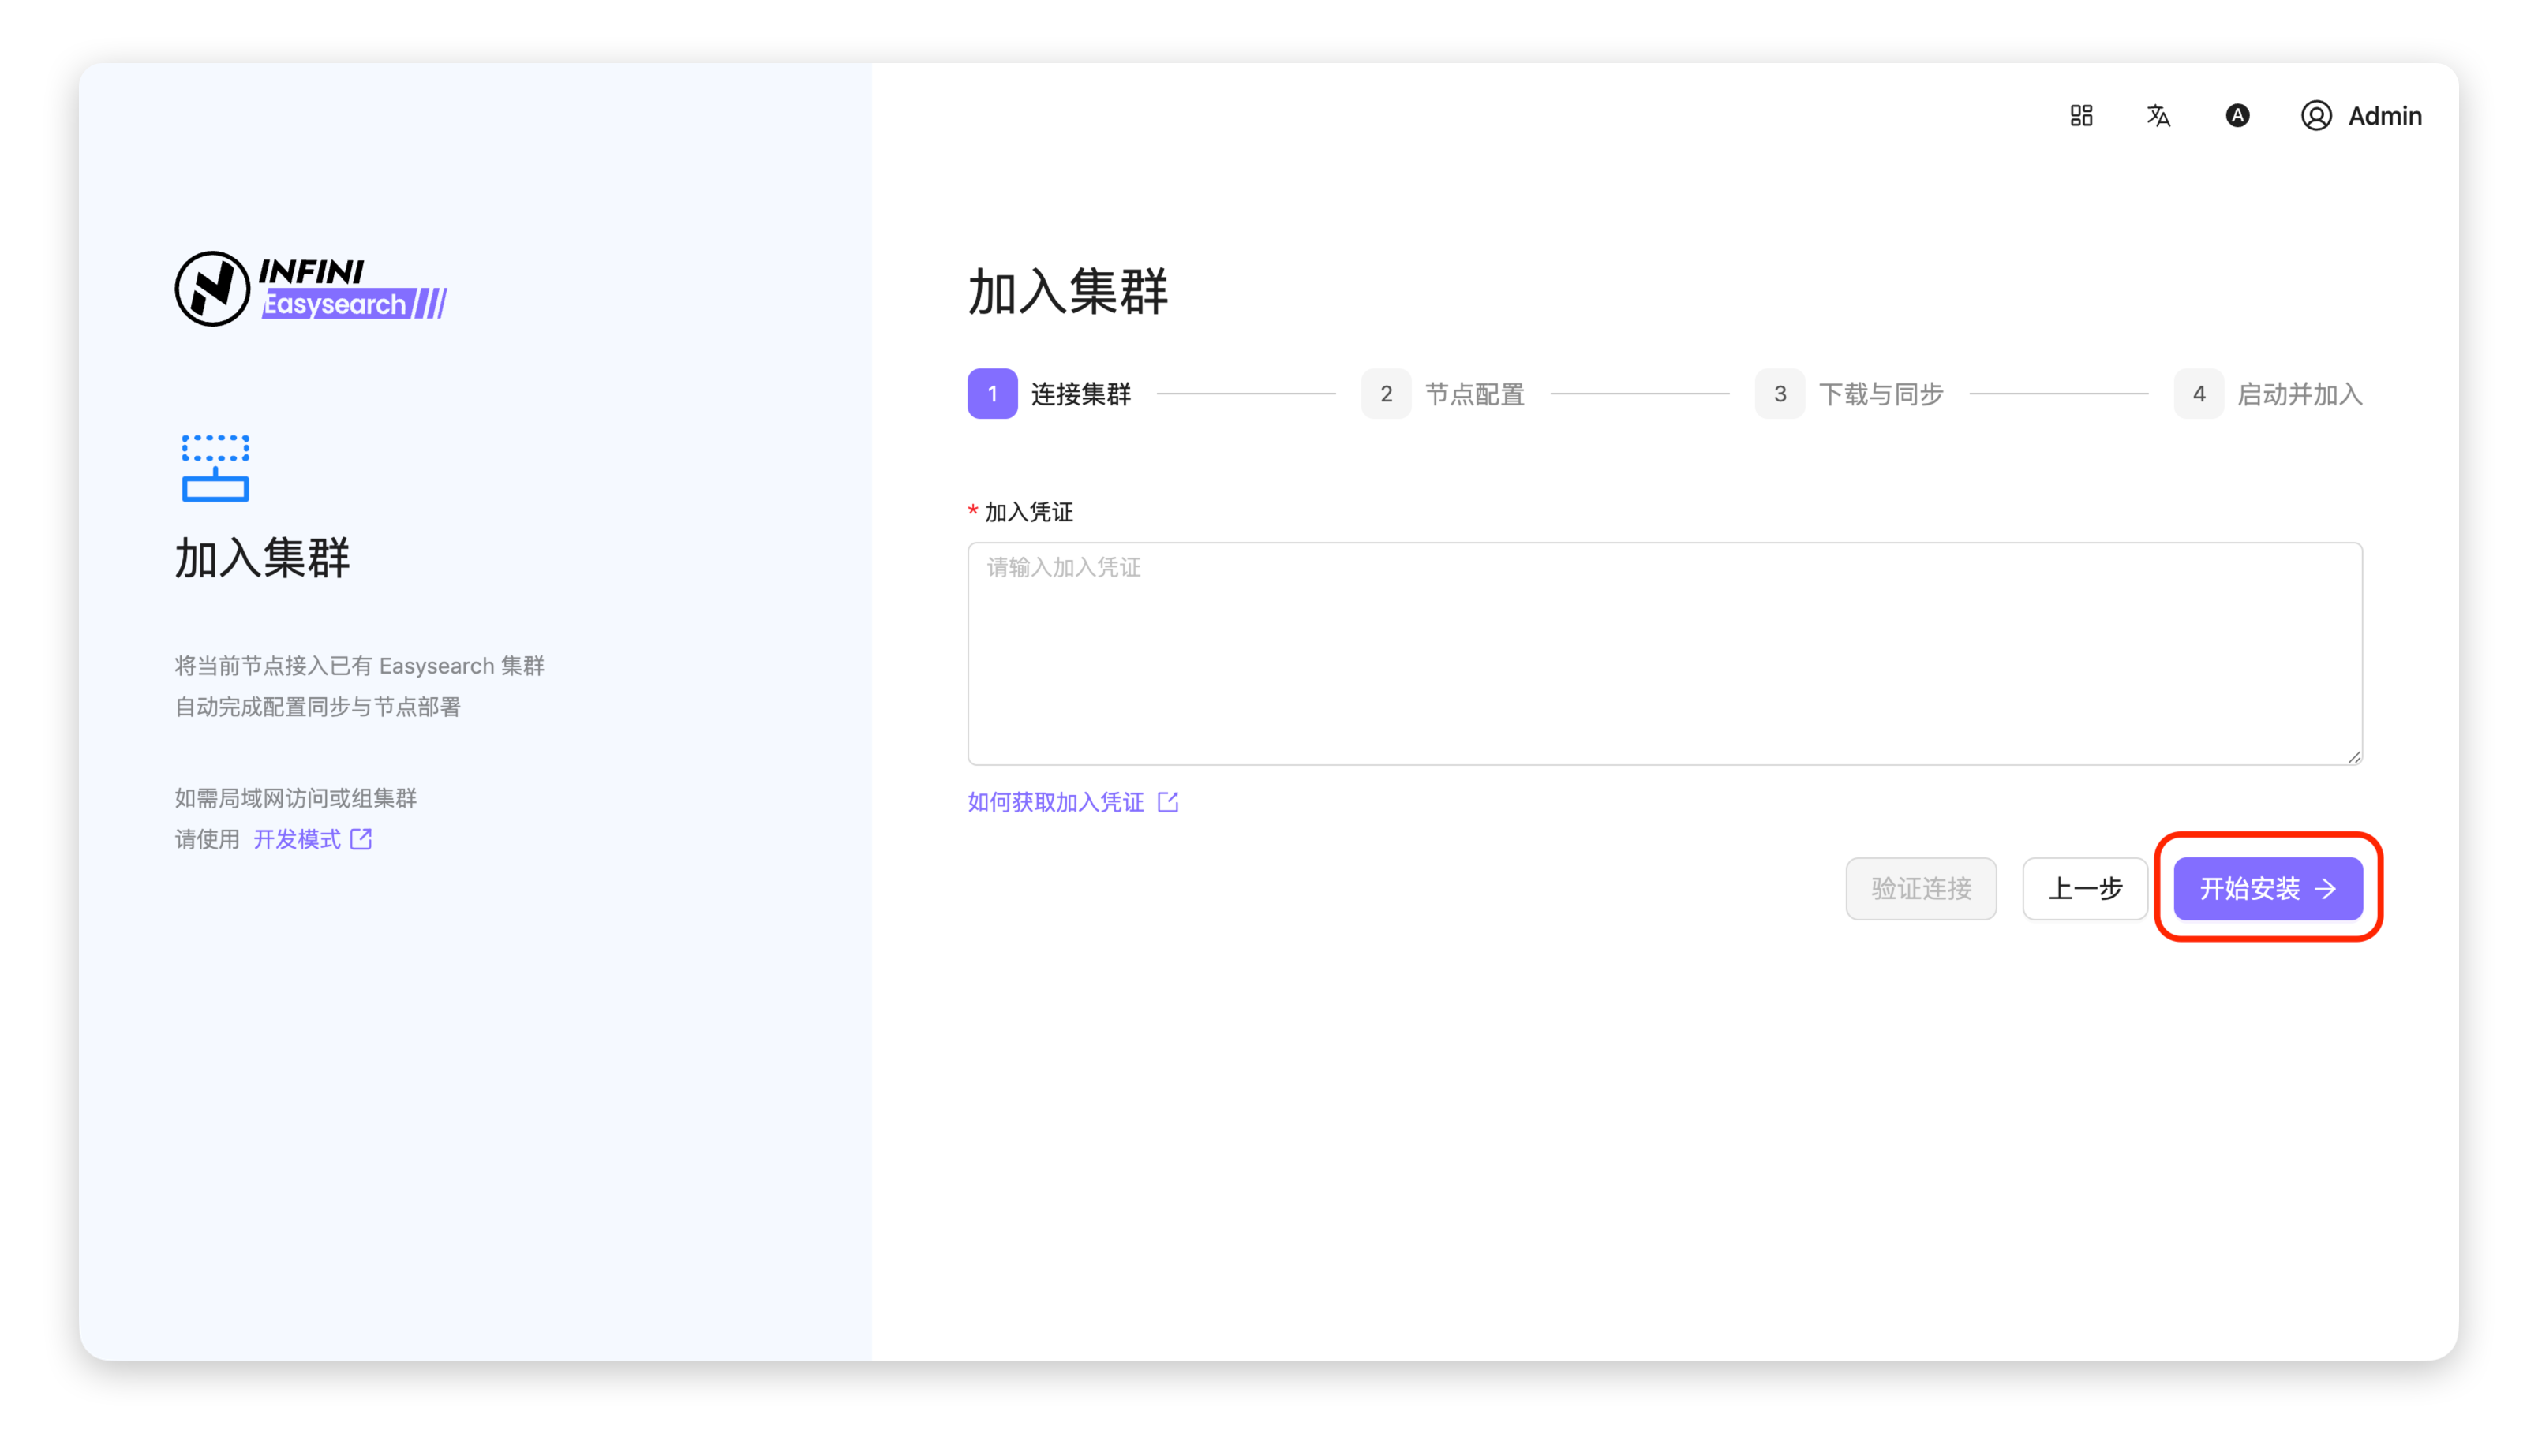Click the 上一步 button
Image resolution: width=2538 pixels, height=1456 pixels.
pos(2083,888)
